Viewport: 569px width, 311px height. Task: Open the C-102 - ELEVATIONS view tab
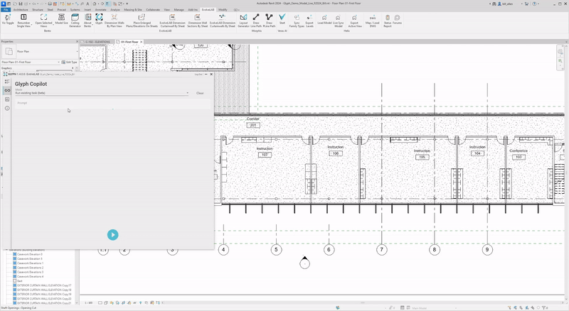[x=97, y=42]
